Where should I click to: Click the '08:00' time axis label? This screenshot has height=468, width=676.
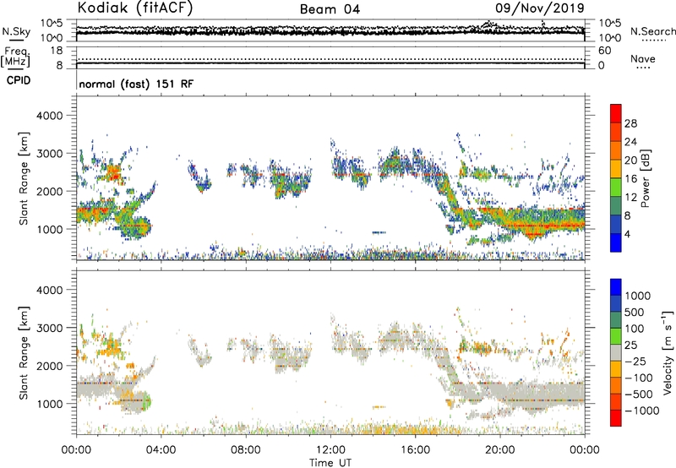coord(246,450)
